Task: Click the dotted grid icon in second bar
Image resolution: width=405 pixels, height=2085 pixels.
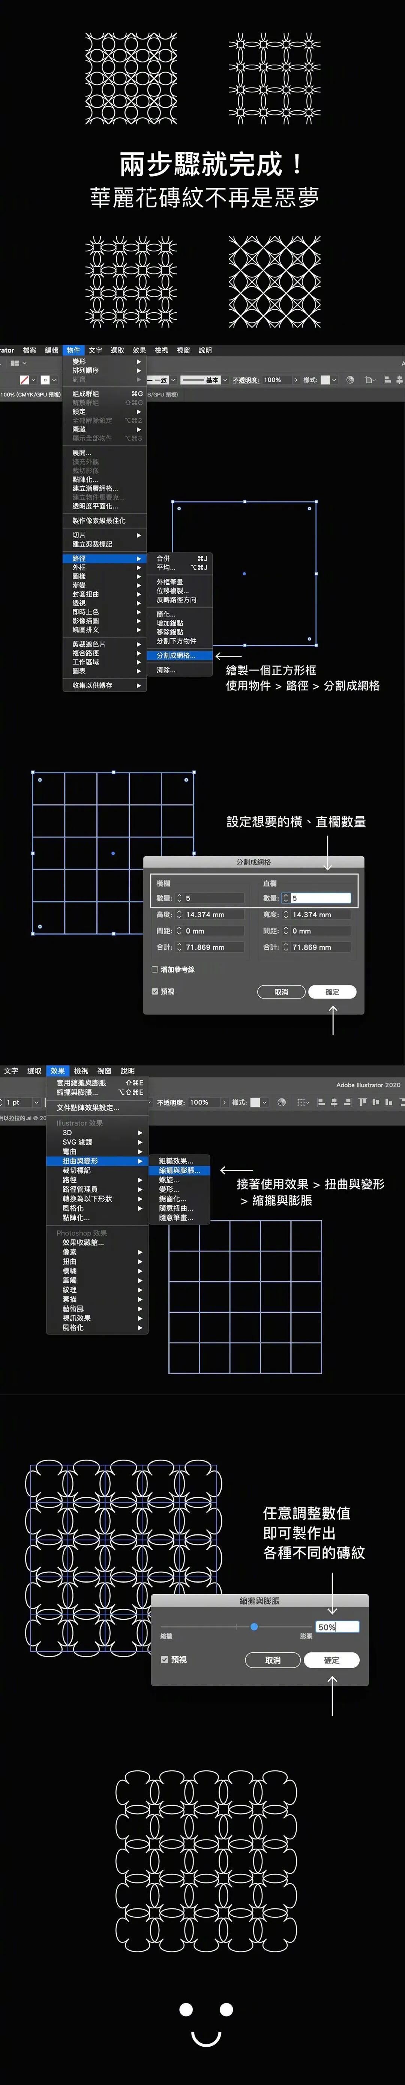Action: pos(302,1102)
